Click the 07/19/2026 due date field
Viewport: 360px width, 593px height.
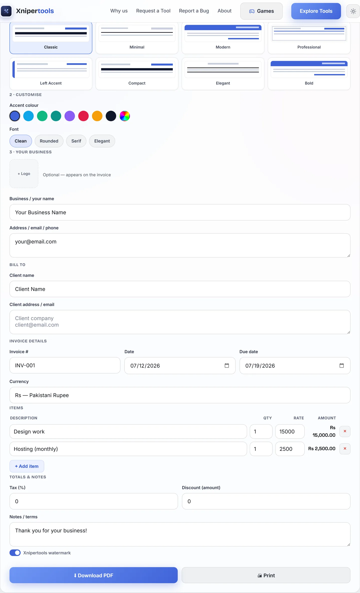pos(295,365)
